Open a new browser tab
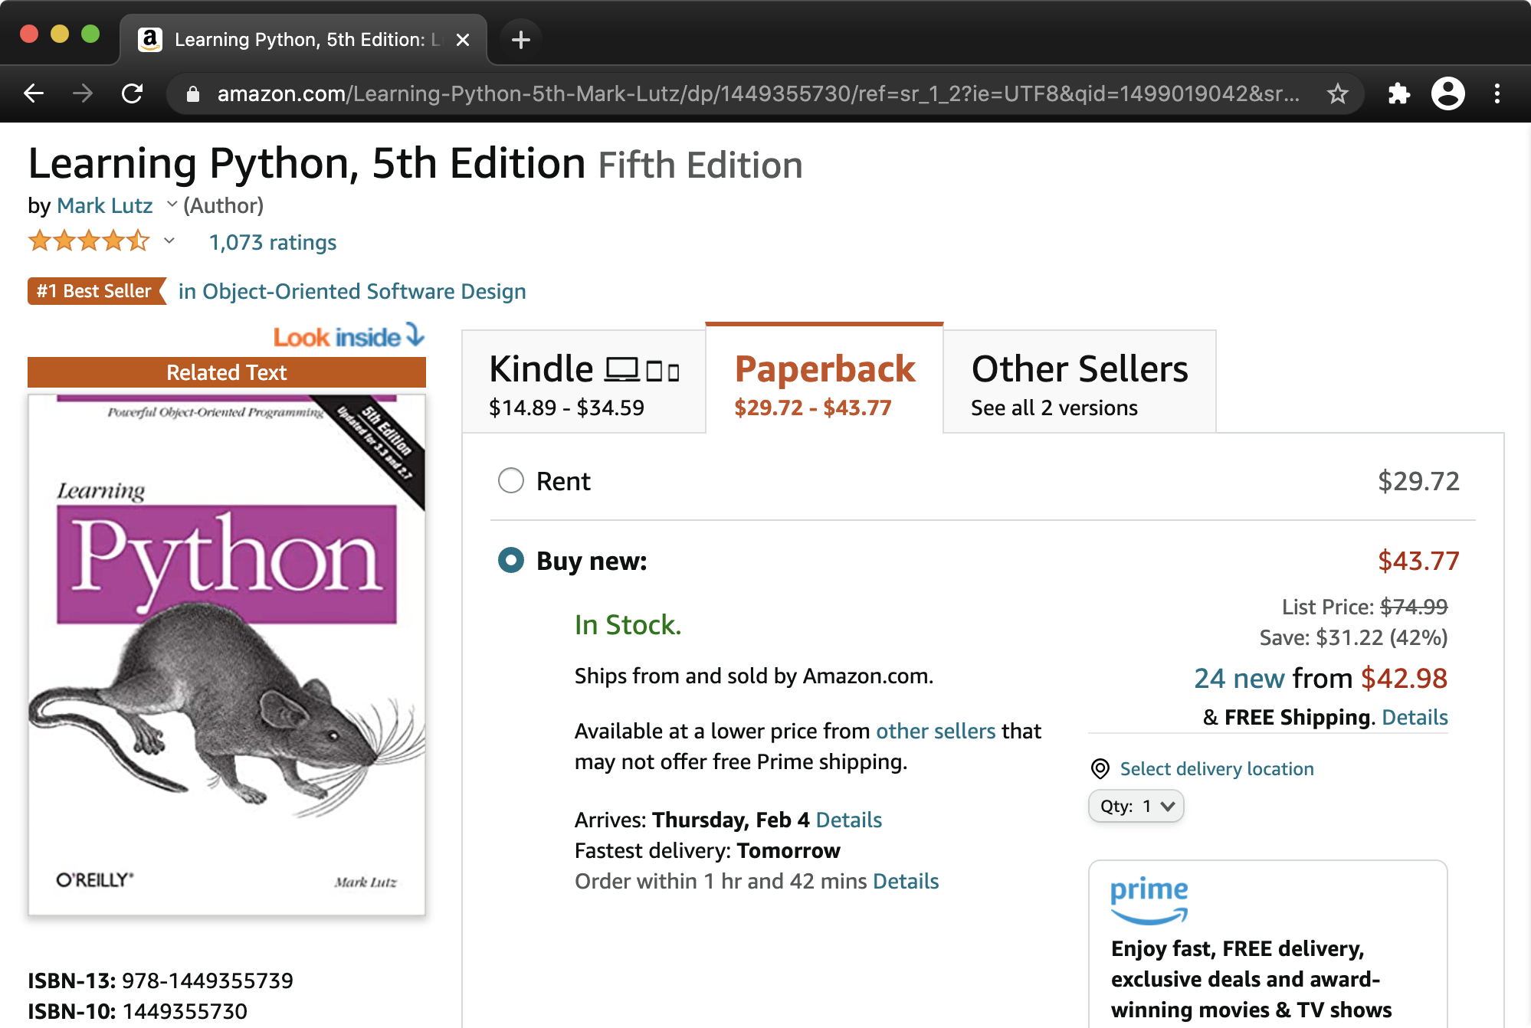This screenshot has height=1028, width=1531. (x=521, y=39)
